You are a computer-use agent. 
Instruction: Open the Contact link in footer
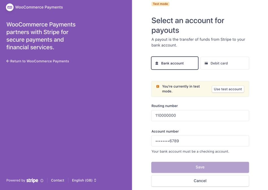(x=58, y=180)
